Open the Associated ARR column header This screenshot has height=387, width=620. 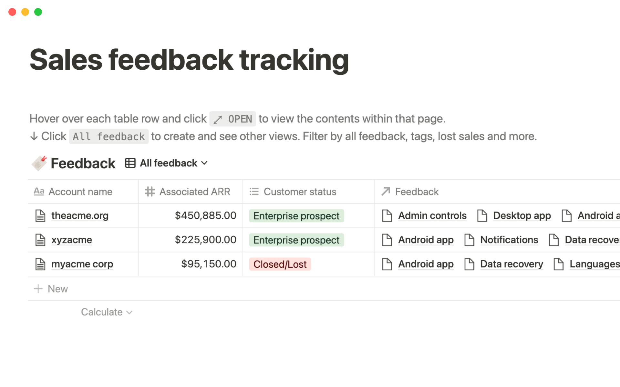click(194, 192)
